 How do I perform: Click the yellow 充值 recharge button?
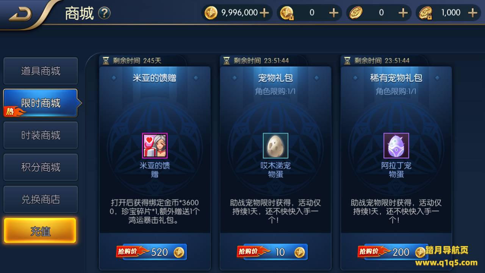(x=40, y=231)
